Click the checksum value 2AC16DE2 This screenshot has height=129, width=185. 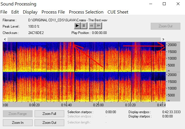point(36,33)
